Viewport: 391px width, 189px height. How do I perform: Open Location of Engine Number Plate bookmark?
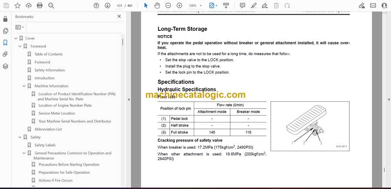65,106
